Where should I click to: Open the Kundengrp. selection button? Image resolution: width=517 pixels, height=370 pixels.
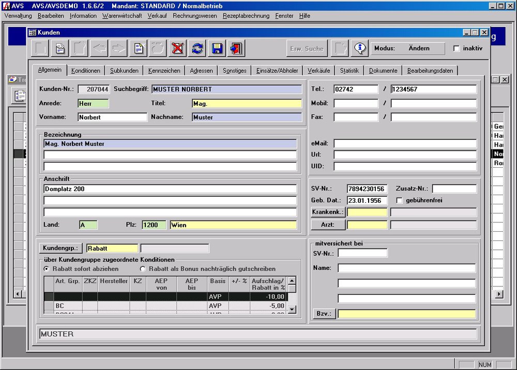coord(62,249)
